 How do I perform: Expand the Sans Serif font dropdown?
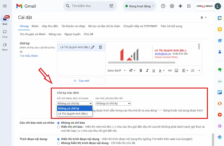116,70
